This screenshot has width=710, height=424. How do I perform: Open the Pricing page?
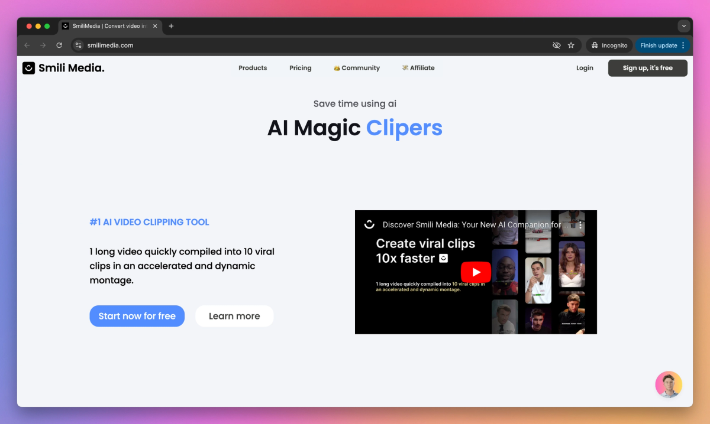click(301, 68)
